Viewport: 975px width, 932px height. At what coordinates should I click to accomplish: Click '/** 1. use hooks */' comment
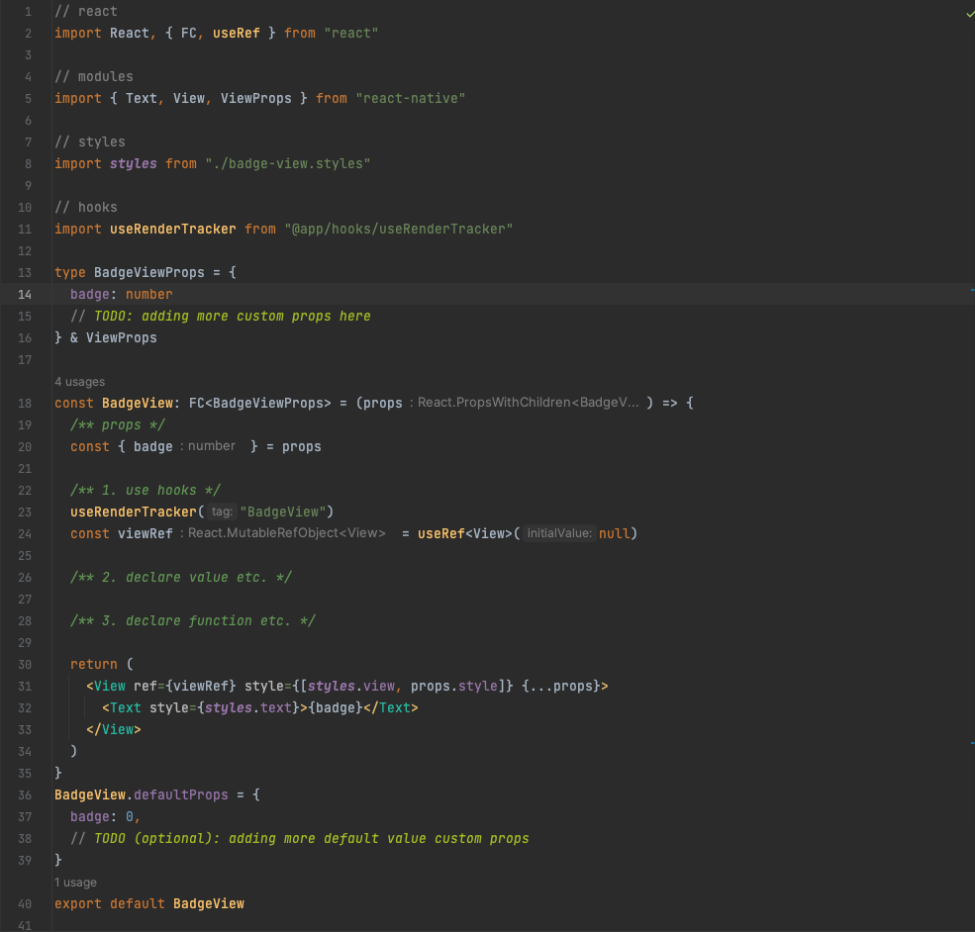[145, 490]
